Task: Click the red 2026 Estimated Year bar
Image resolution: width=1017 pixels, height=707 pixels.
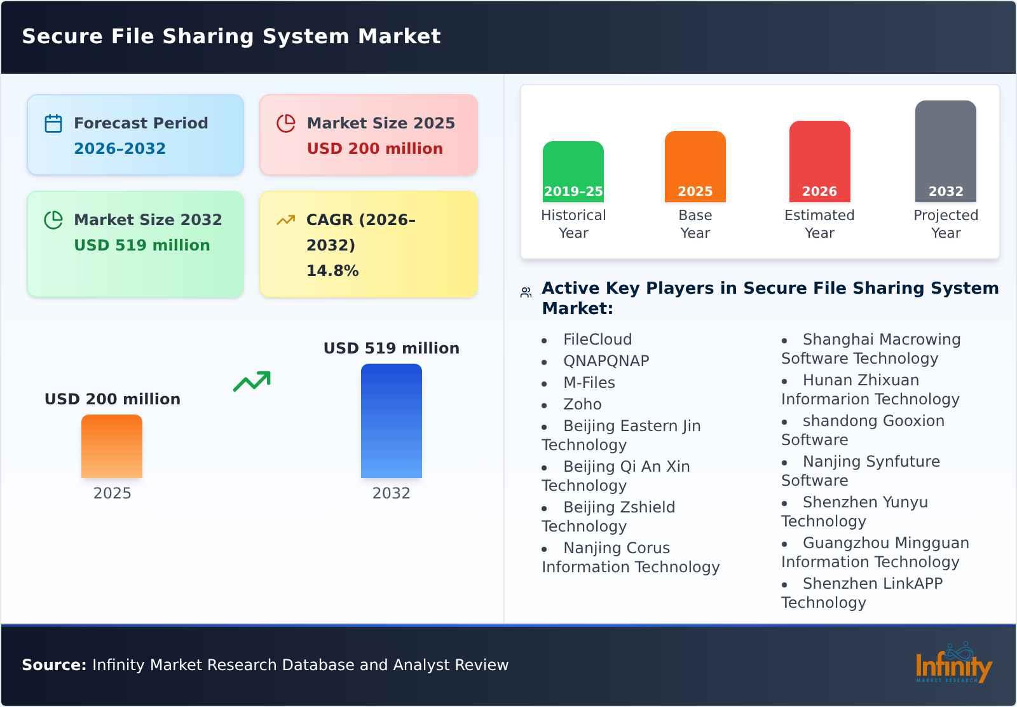Action: 820,161
